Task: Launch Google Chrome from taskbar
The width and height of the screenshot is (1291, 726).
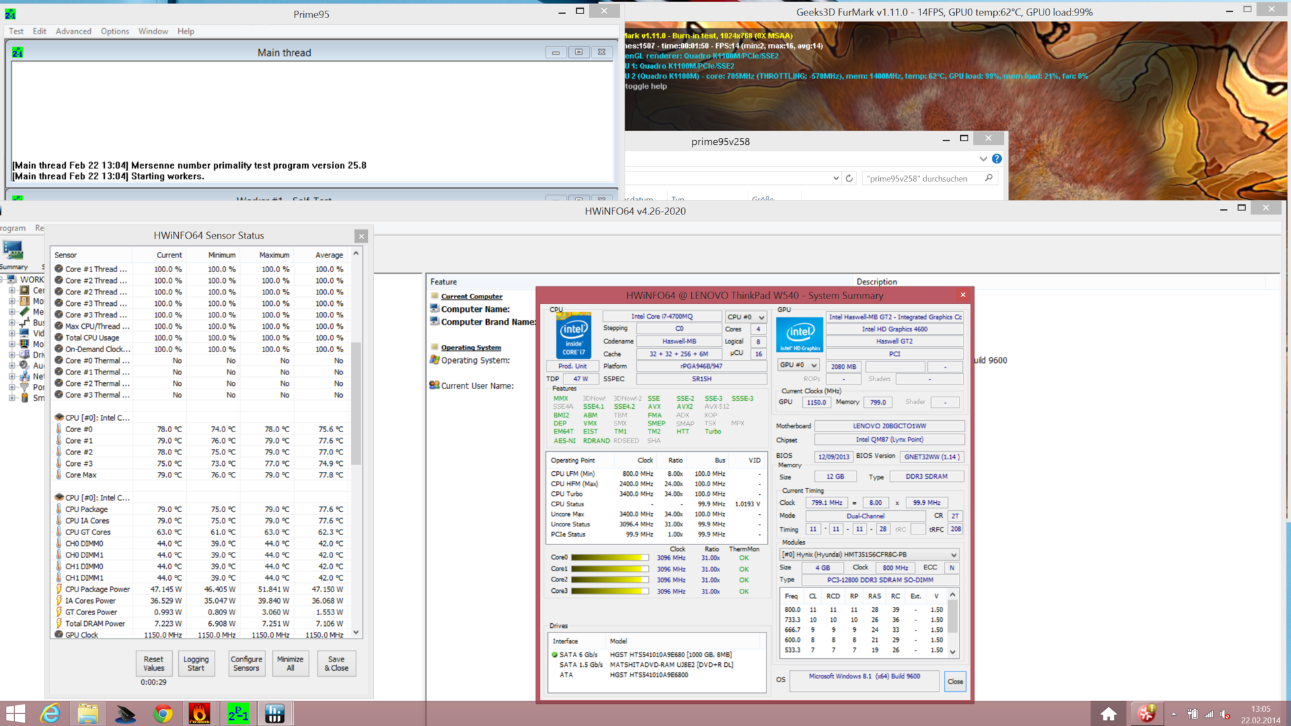Action: pyautogui.click(x=162, y=713)
